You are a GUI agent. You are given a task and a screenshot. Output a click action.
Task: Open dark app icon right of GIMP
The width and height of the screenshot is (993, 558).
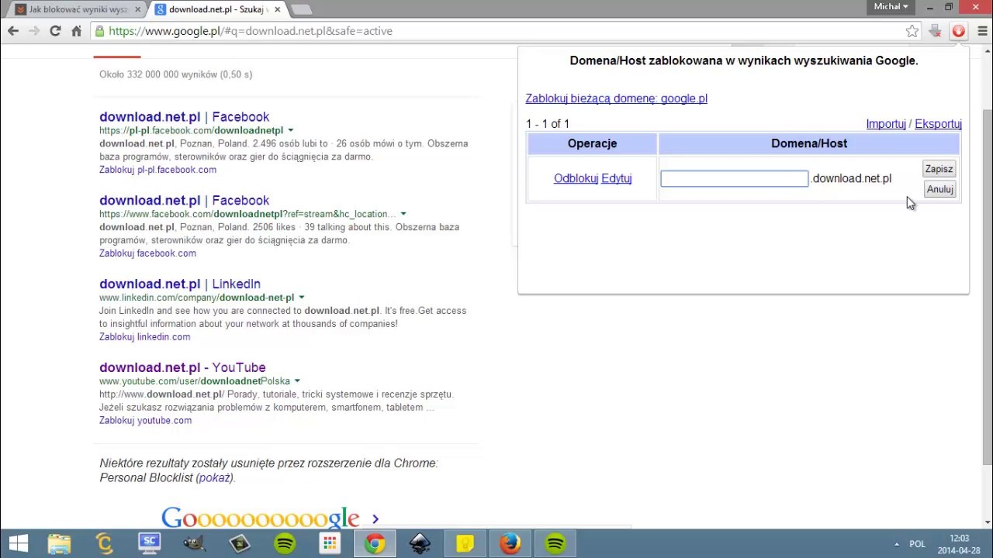(x=240, y=543)
